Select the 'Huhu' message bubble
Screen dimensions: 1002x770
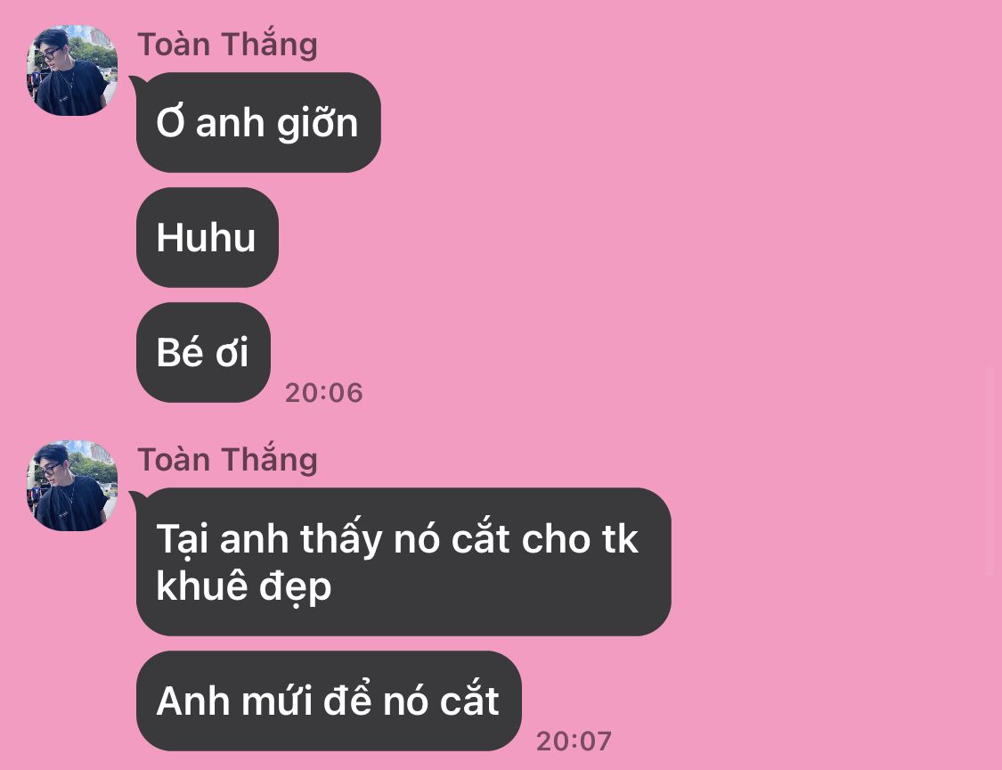click(x=207, y=237)
